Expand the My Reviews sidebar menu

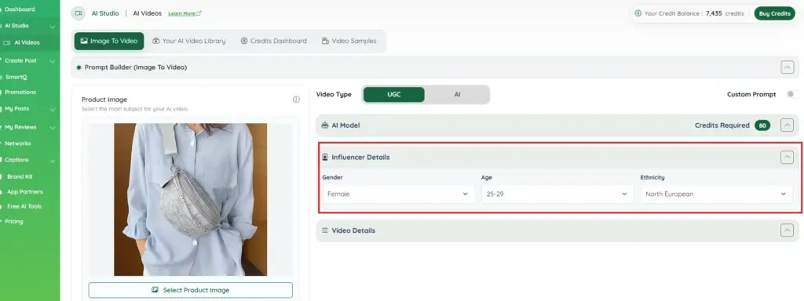coord(53,127)
